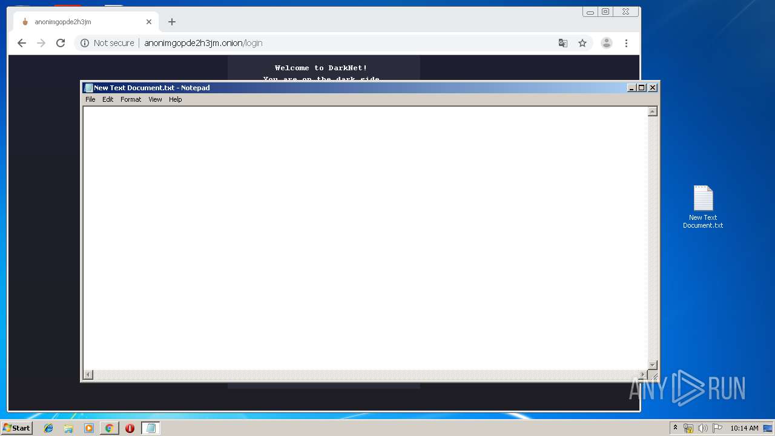
Task: Reload the Chrome page
Action: click(61, 43)
